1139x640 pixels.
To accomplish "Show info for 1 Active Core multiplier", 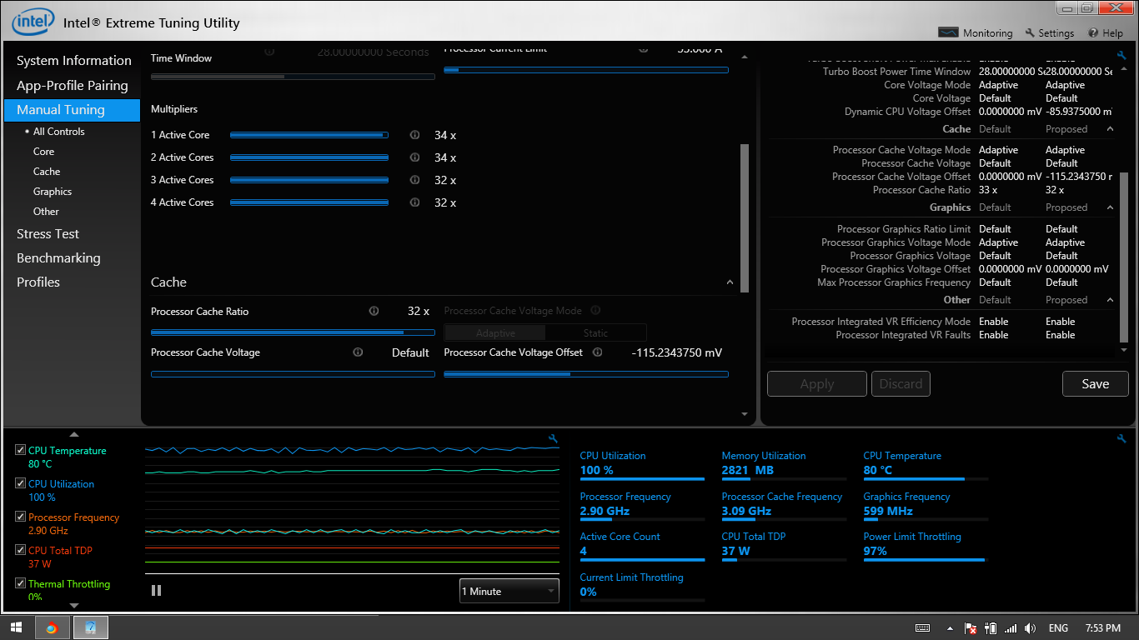I will pos(414,135).
